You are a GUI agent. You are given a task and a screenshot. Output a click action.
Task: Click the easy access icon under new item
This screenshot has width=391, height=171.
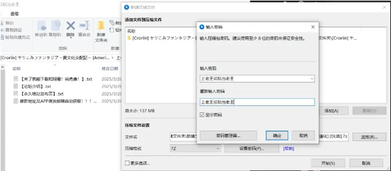pyautogui.click(x=112, y=30)
